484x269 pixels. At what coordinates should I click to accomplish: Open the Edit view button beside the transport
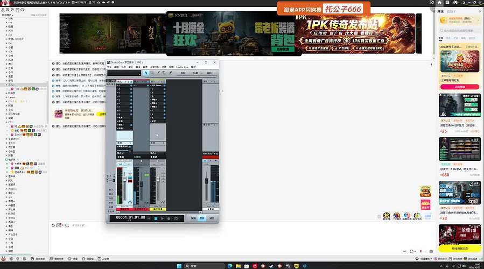pos(193,218)
